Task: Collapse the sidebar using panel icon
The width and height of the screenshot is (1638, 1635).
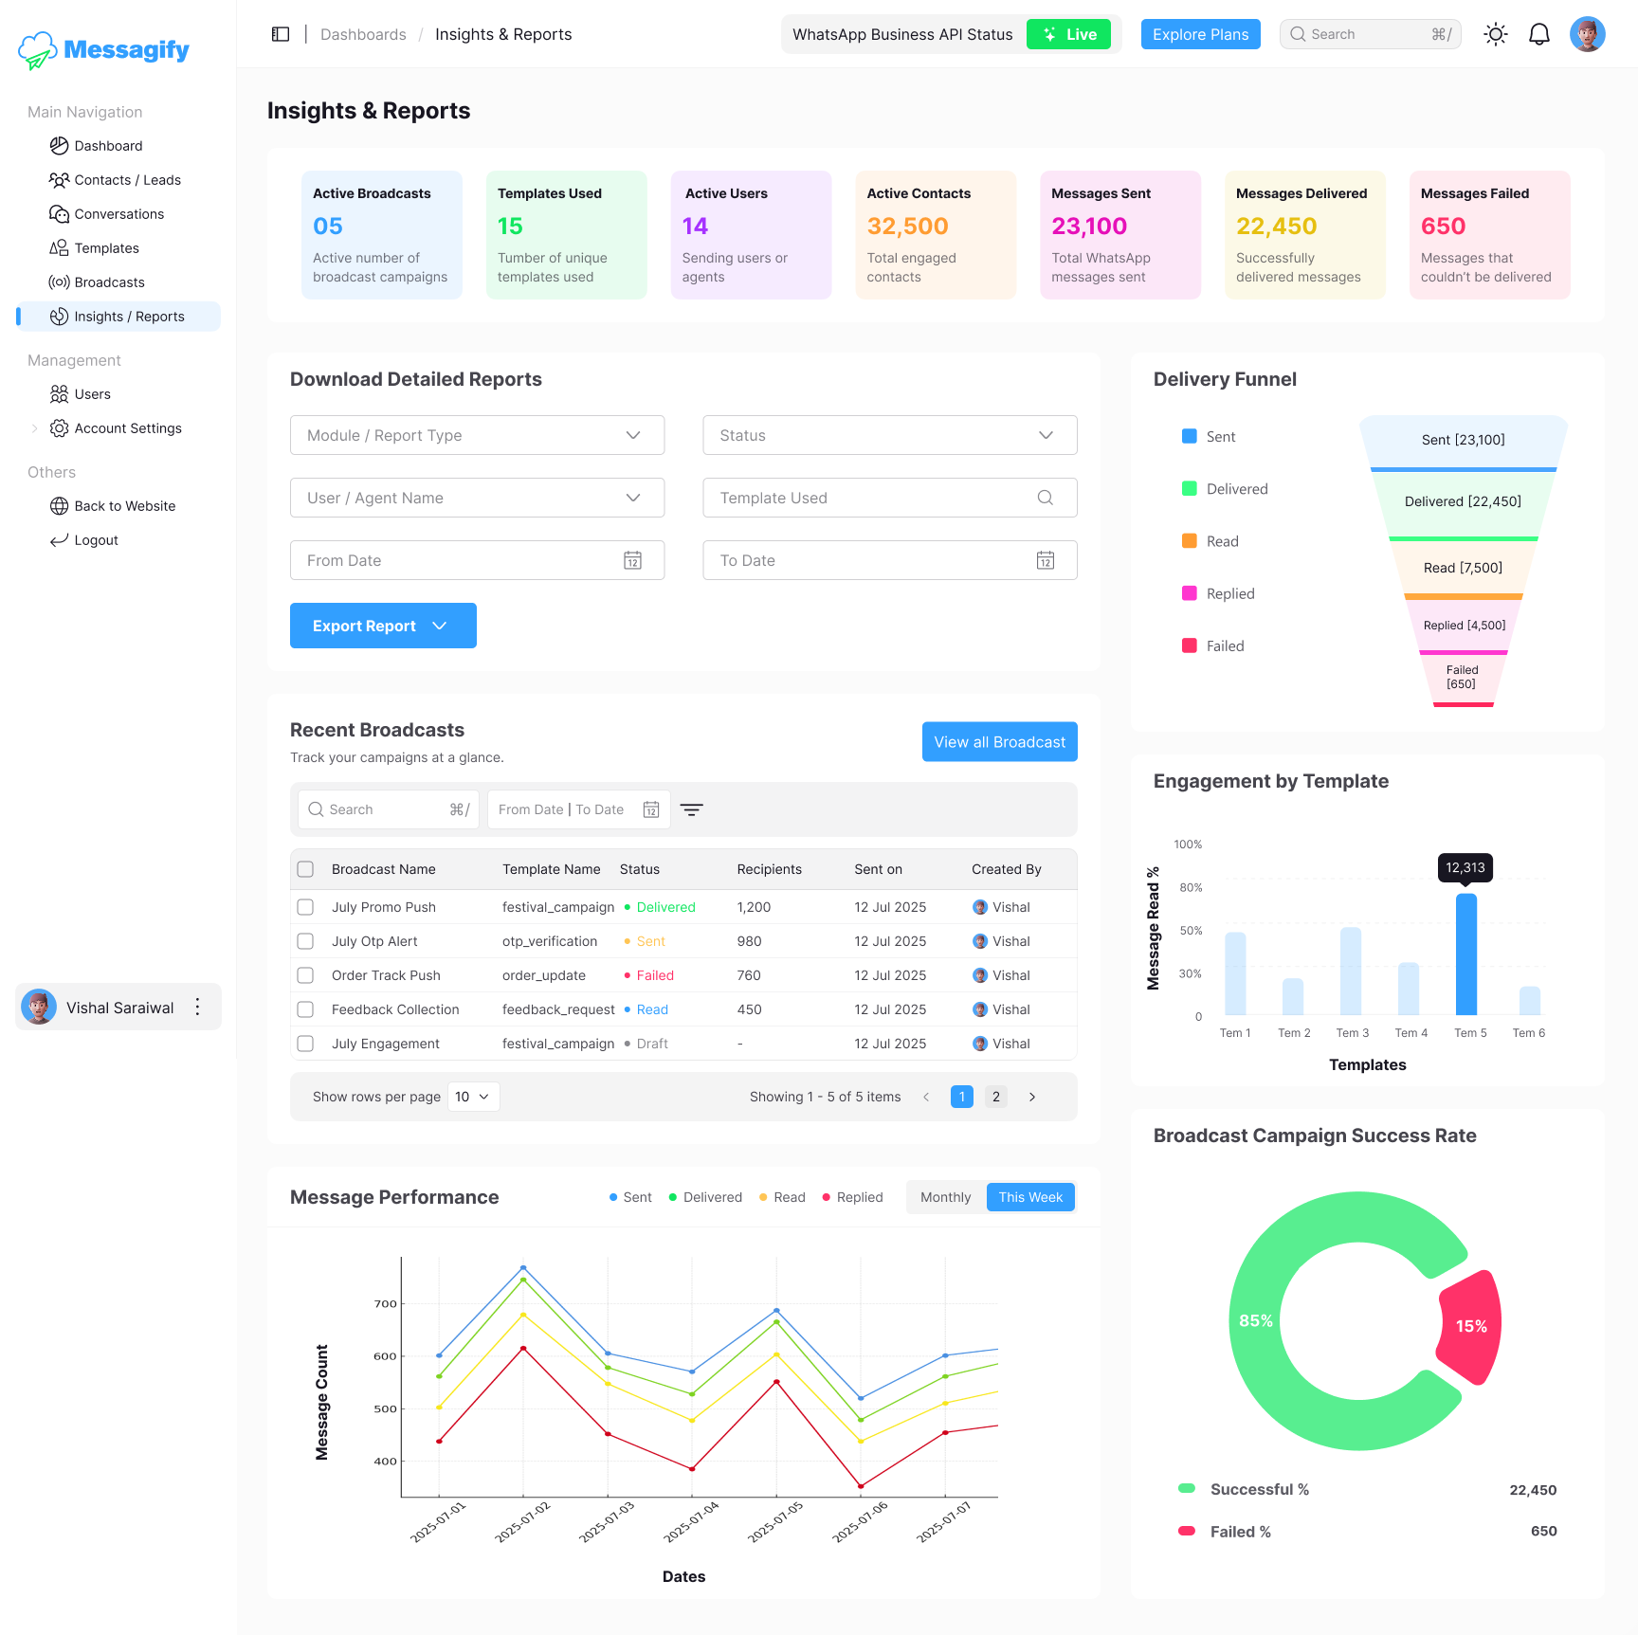Action: tap(280, 34)
